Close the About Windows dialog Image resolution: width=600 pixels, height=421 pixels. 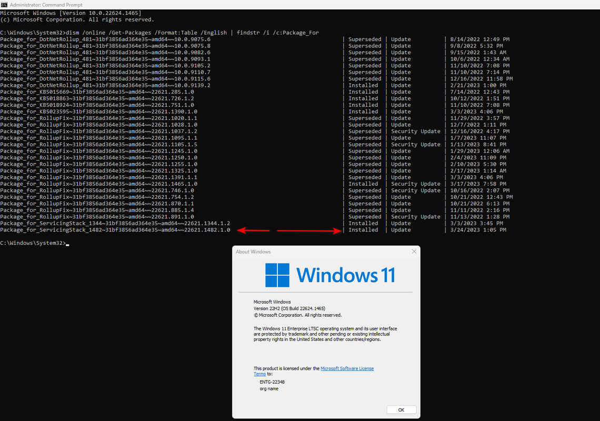click(414, 252)
